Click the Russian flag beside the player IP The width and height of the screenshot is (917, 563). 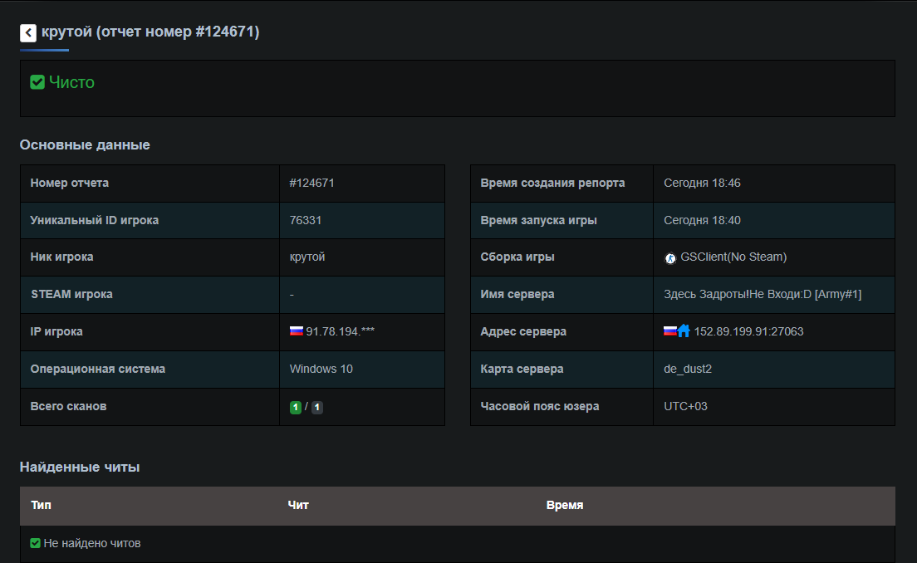(x=297, y=331)
